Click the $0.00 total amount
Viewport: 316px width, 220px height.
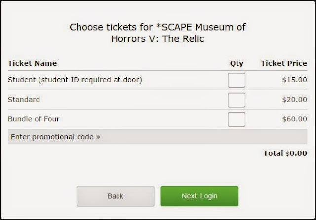point(296,153)
